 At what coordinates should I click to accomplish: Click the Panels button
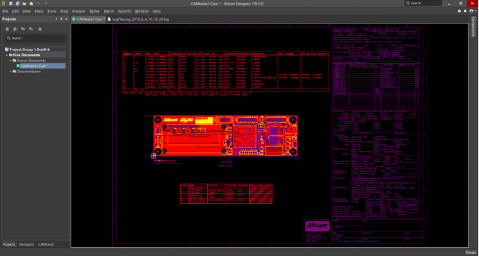[471, 253]
